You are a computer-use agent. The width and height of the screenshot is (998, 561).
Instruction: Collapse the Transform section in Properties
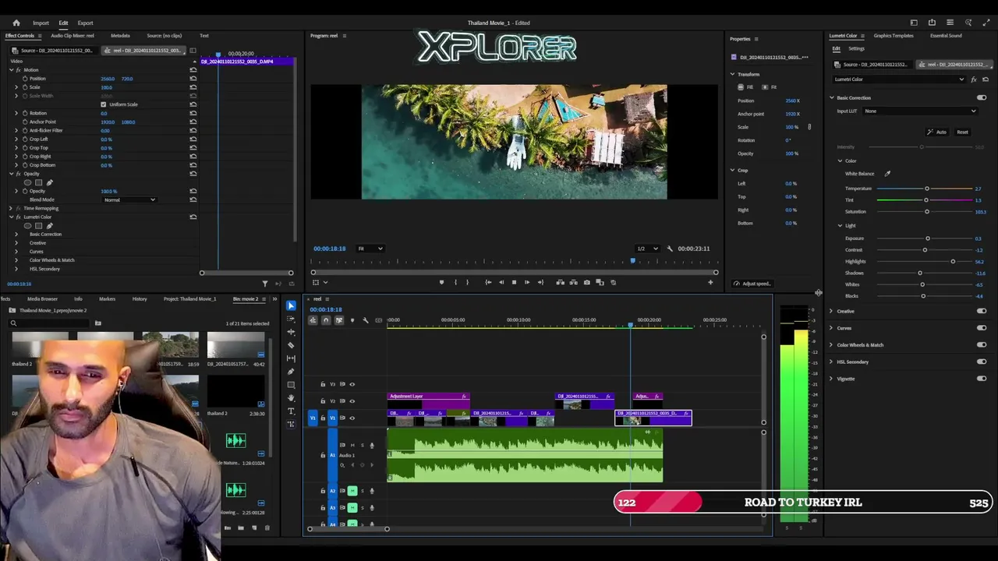pos(733,74)
